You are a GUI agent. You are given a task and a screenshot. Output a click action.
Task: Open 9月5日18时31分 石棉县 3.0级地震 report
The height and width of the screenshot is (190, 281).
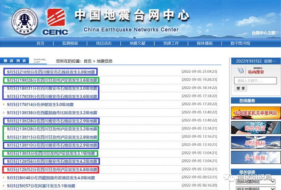52,88
